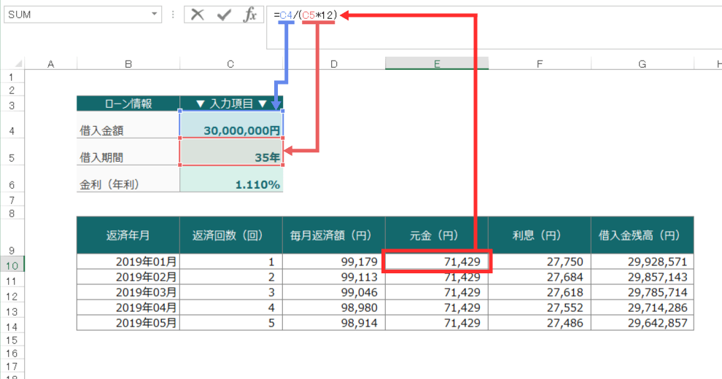The width and height of the screenshot is (722, 379).
Task: Click the 借入期間 label cell
Action: pos(128,152)
